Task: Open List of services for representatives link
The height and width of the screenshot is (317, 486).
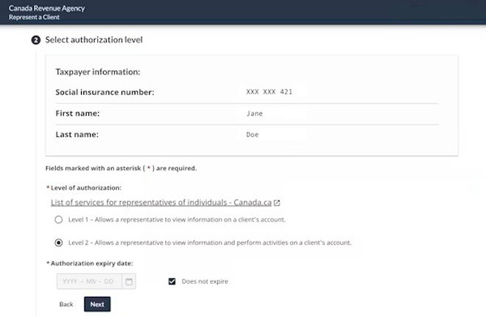Action: [x=161, y=203]
